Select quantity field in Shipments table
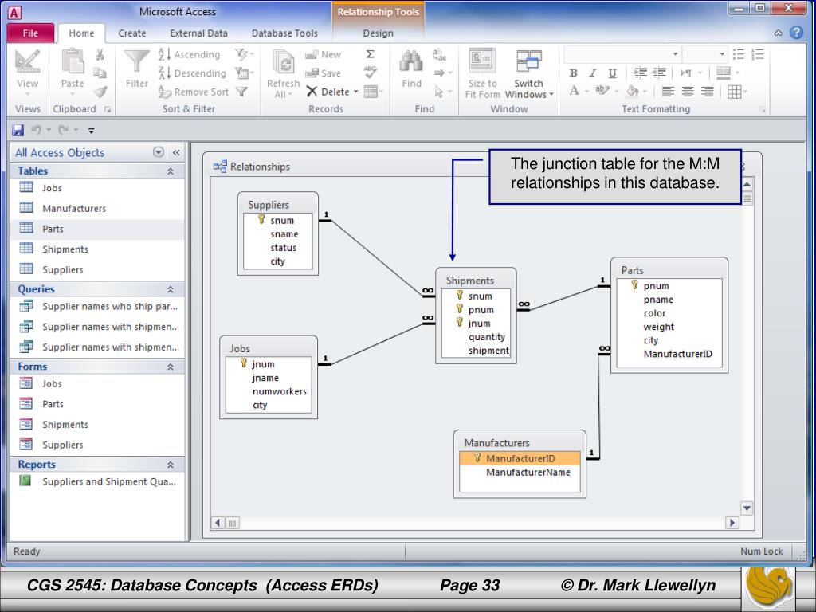The image size is (816, 612). coord(487,337)
